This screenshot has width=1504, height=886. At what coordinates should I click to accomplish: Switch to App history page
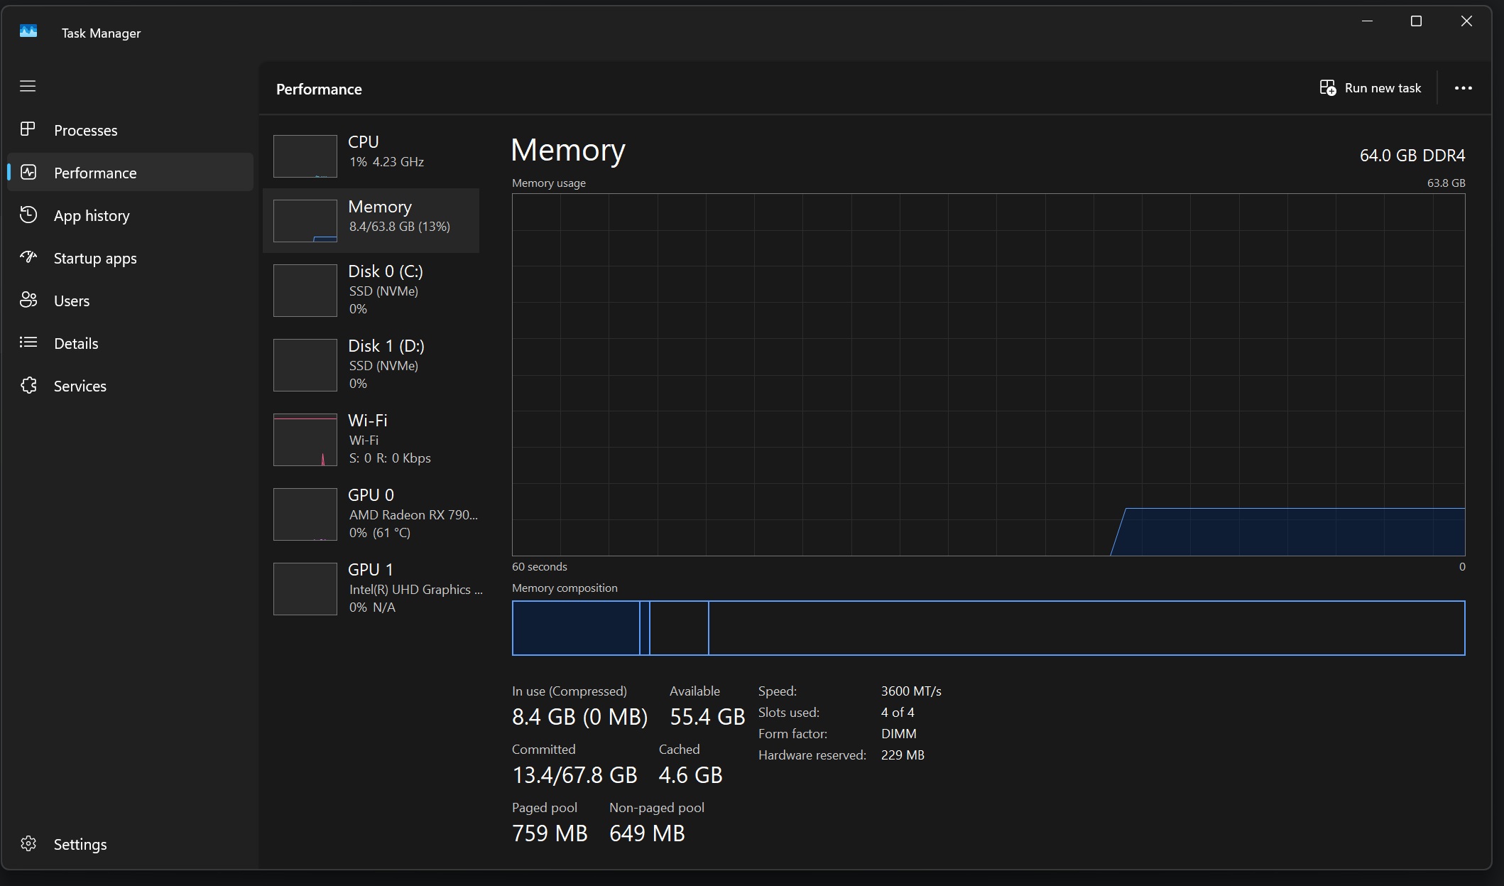point(130,215)
